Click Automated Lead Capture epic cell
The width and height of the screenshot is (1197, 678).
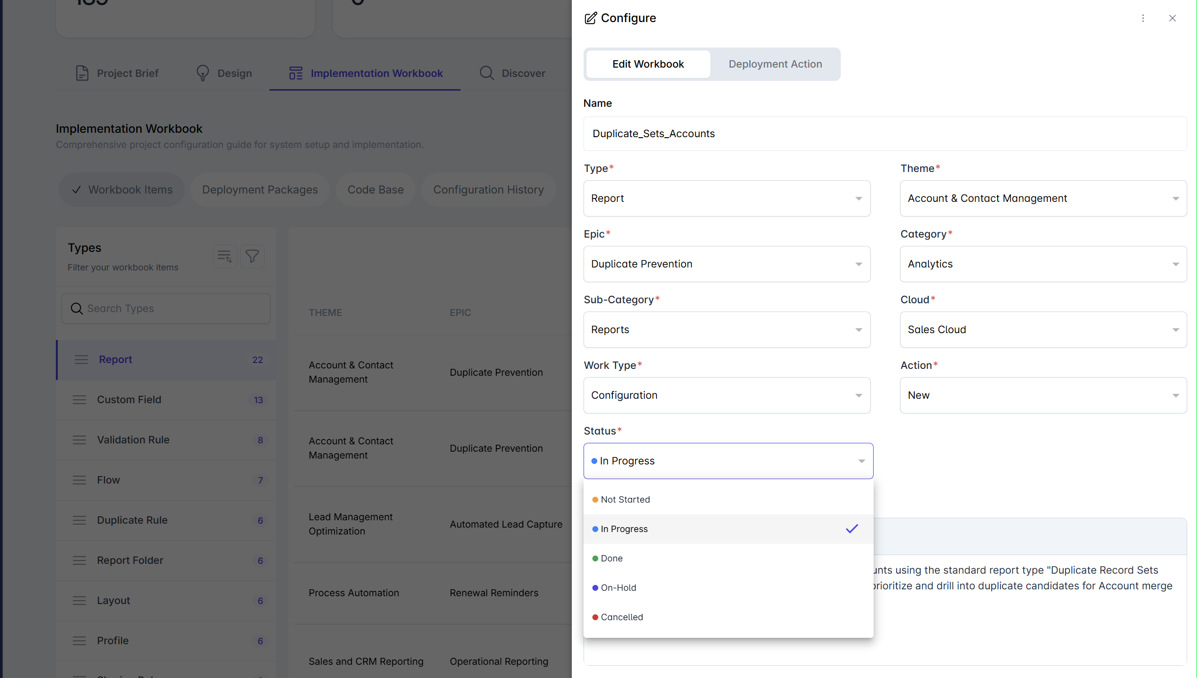(x=506, y=524)
